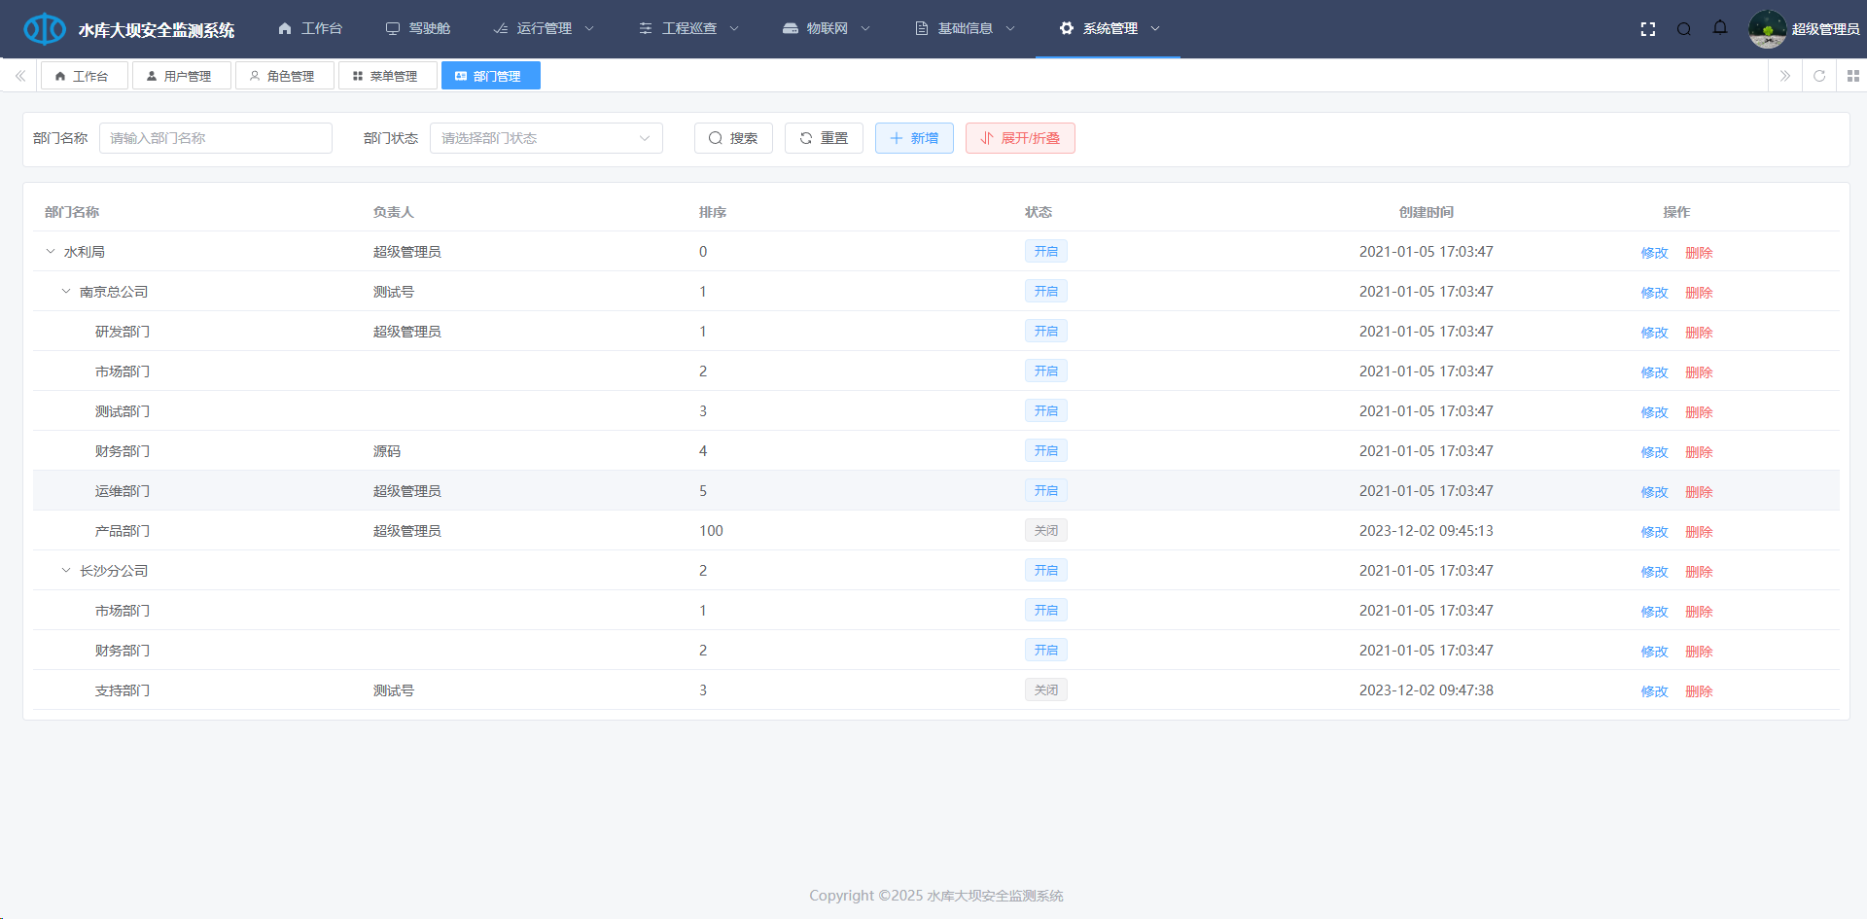Focus the 部门名称 input field
Screen dimensions: 1867x919
(x=216, y=138)
